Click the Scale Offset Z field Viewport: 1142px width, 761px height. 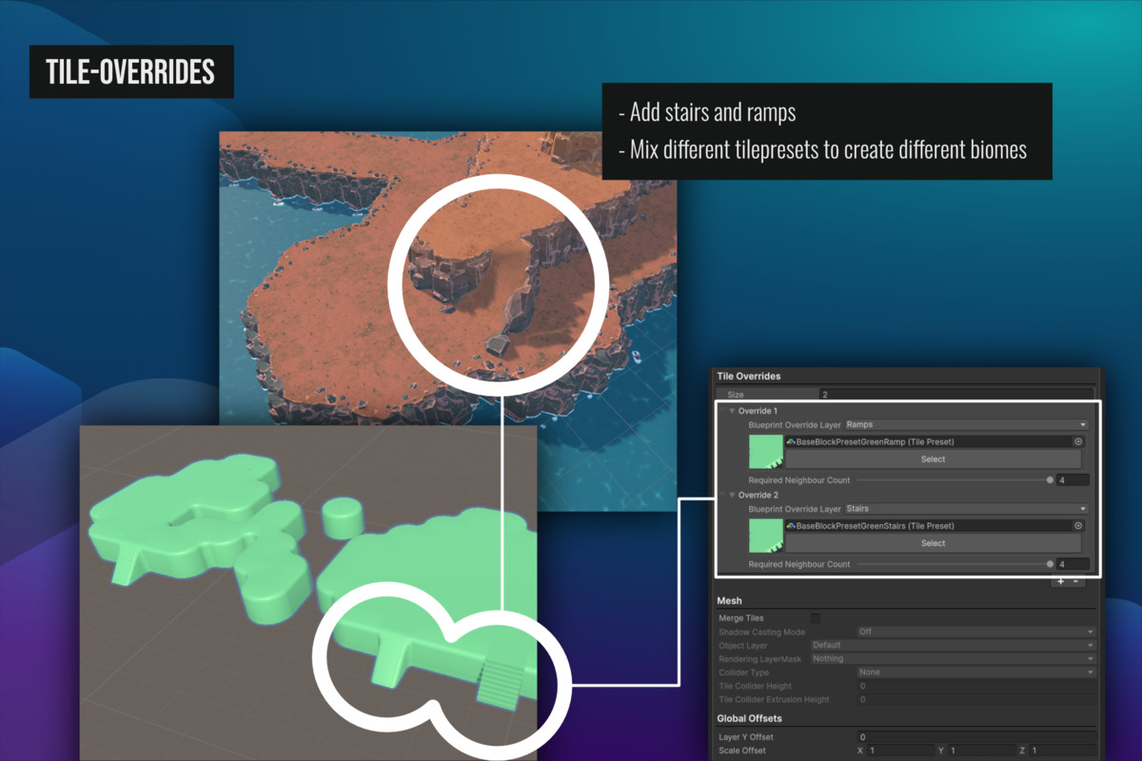coord(1062,751)
